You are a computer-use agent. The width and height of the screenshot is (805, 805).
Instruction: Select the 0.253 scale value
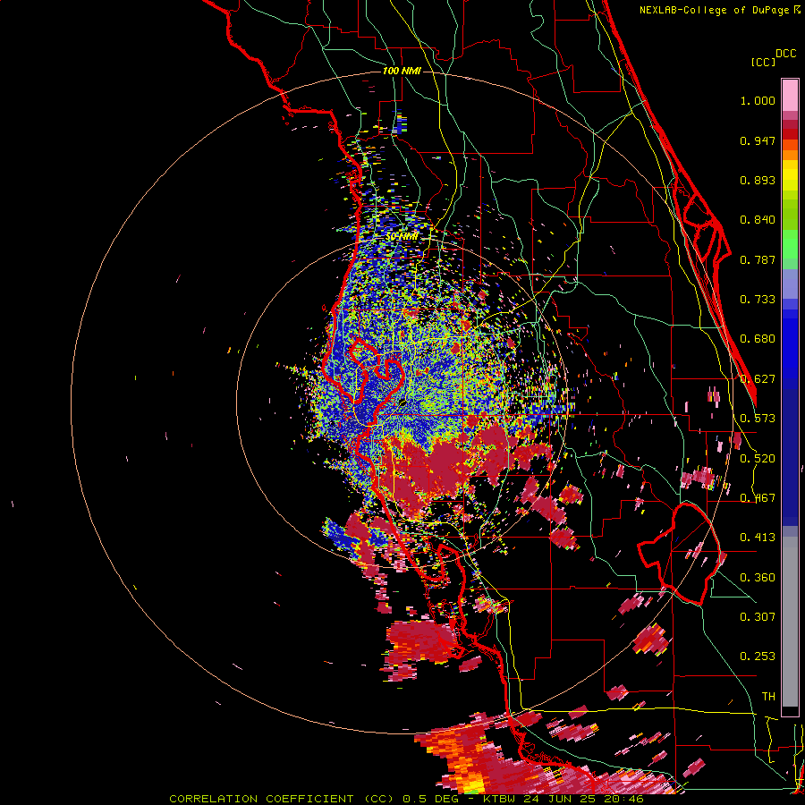pyautogui.click(x=758, y=657)
